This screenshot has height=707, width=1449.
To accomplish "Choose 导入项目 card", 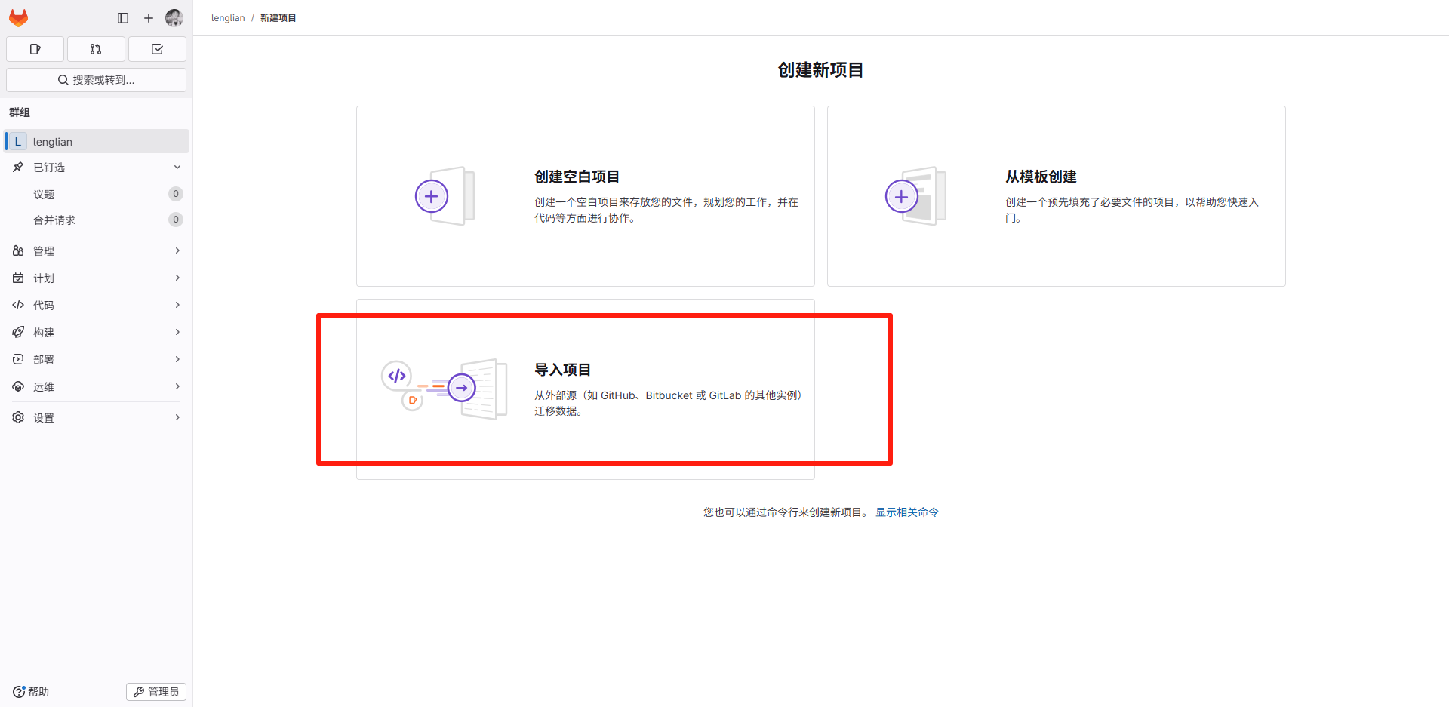I will click(585, 389).
